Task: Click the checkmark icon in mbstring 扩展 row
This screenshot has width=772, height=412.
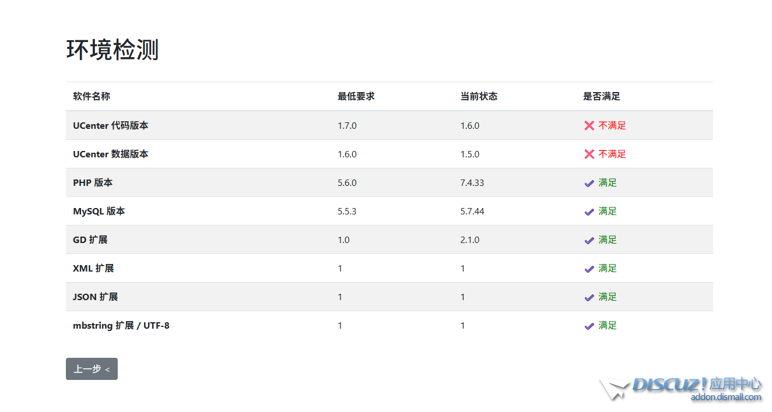Action: click(x=589, y=326)
